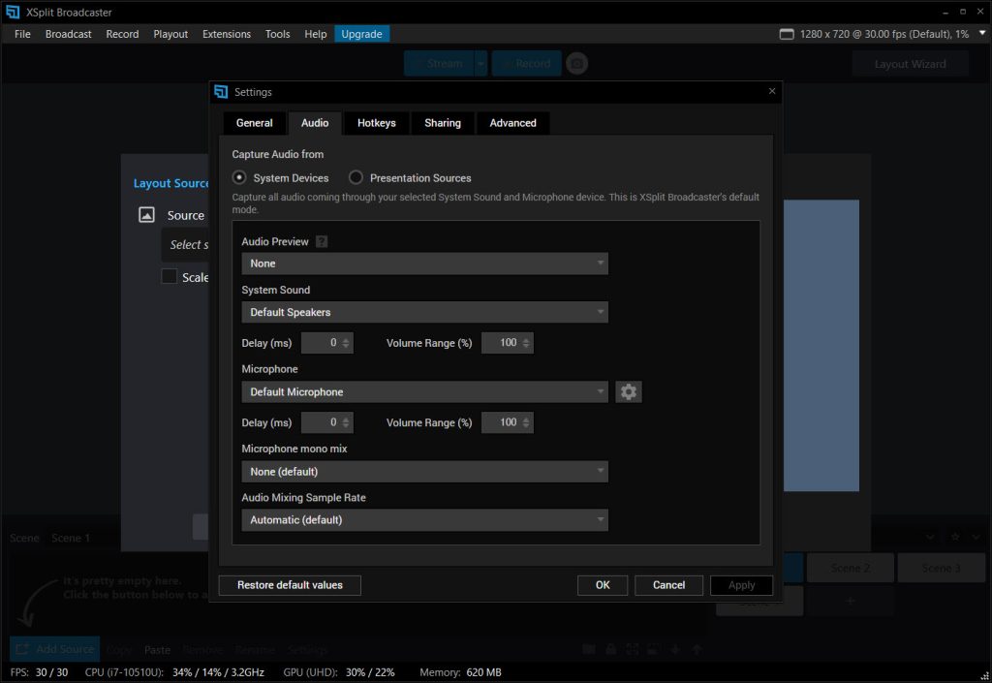
Task: Select the Scene 3 button
Action: point(941,568)
